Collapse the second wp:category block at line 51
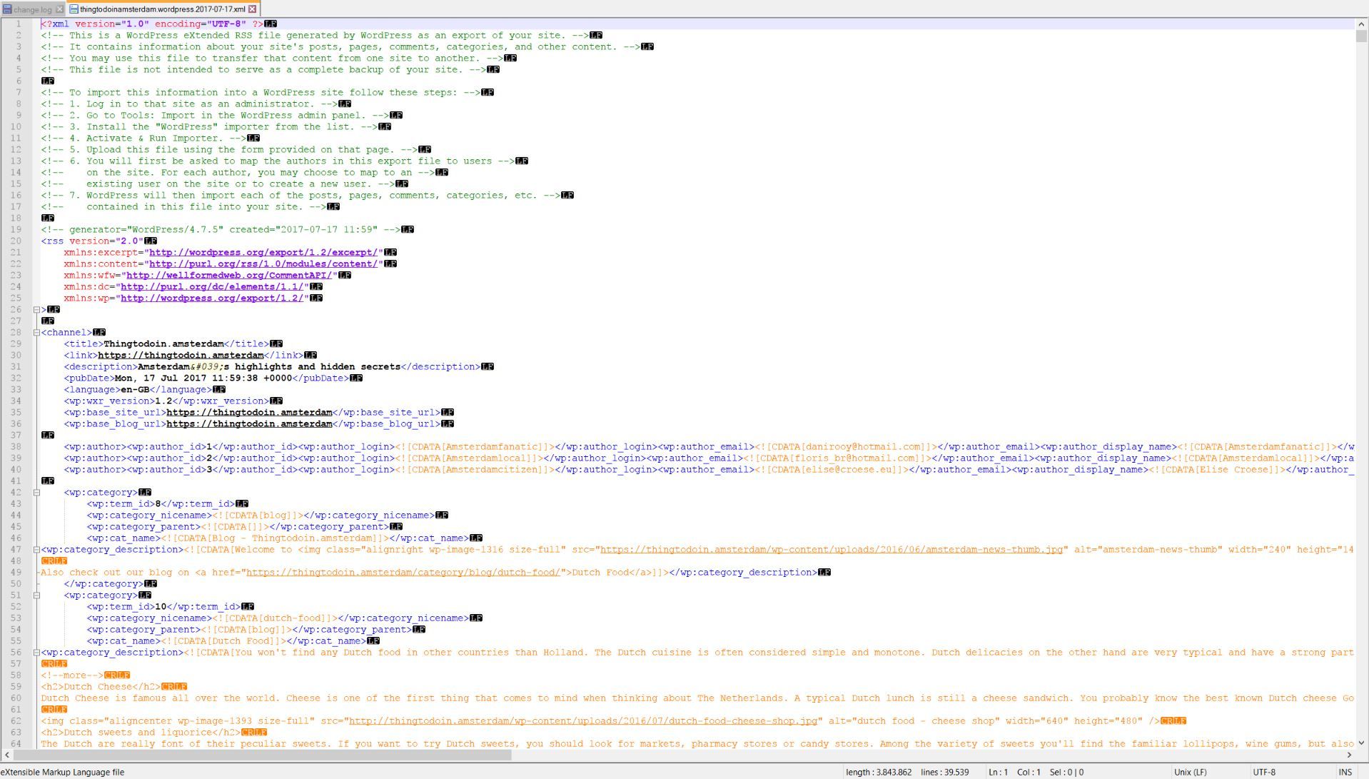The width and height of the screenshot is (1369, 779). tap(36, 595)
